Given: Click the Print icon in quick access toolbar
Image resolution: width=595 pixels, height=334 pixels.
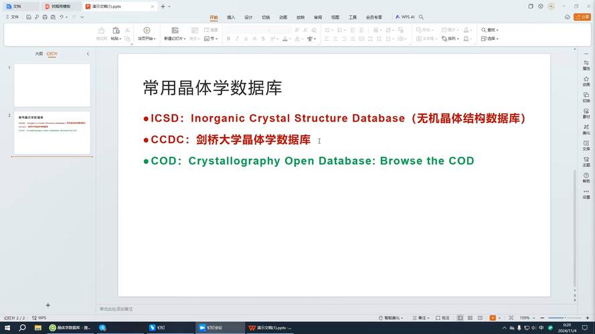Looking at the screenshot, I should tap(45, 17).
